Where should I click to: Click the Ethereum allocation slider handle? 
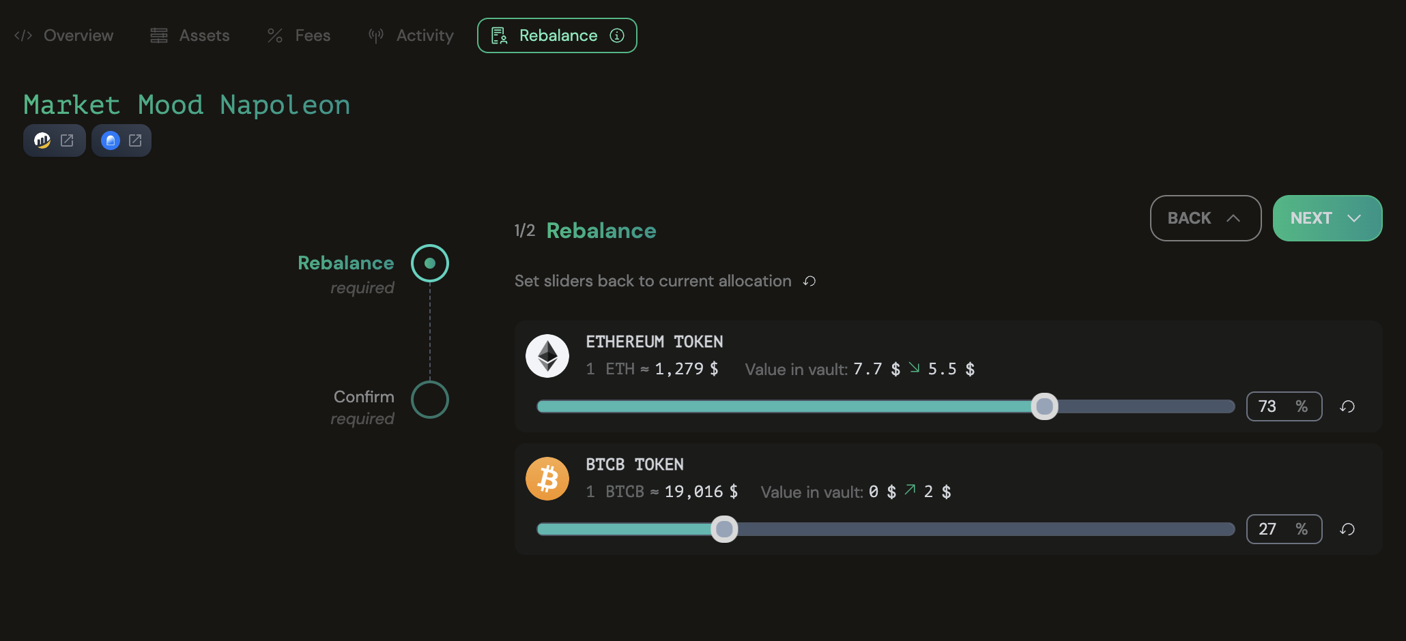1044,406
